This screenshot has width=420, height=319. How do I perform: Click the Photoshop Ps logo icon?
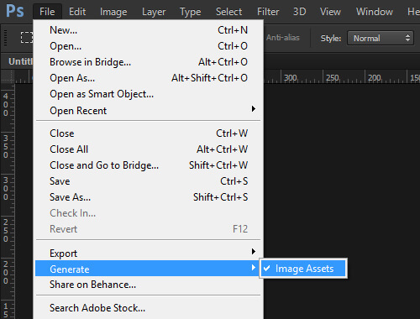point(15,11)
